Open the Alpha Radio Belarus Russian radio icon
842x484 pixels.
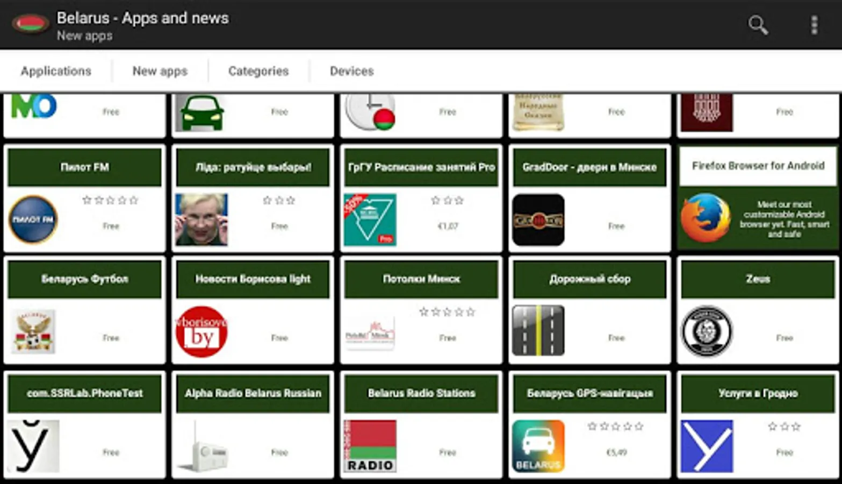pyautogui.click(x=203, y=446)
